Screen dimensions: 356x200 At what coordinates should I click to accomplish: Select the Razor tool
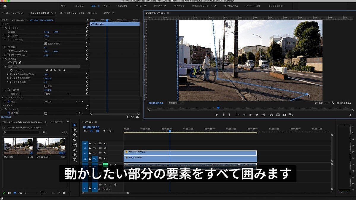pyautogui.click(x=74, y=140)
